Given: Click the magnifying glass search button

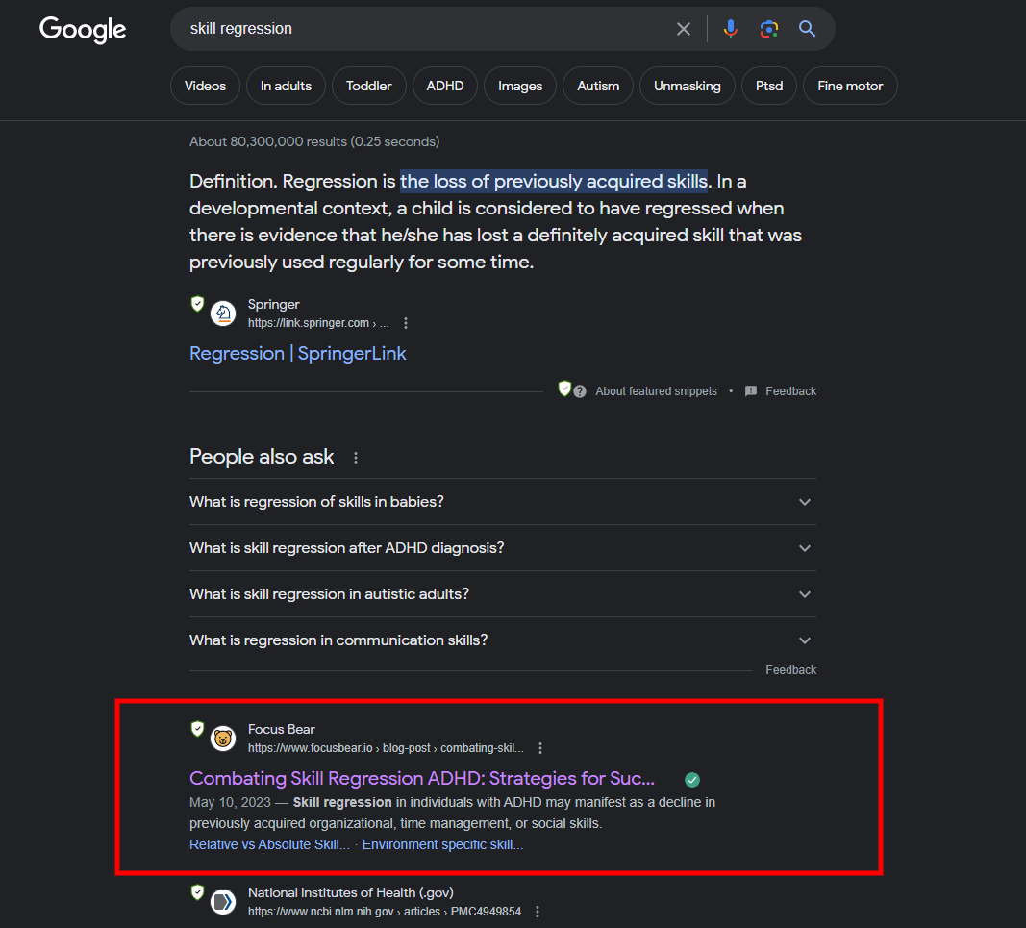Looking at the screenshot, I should [x=808, y=29].
